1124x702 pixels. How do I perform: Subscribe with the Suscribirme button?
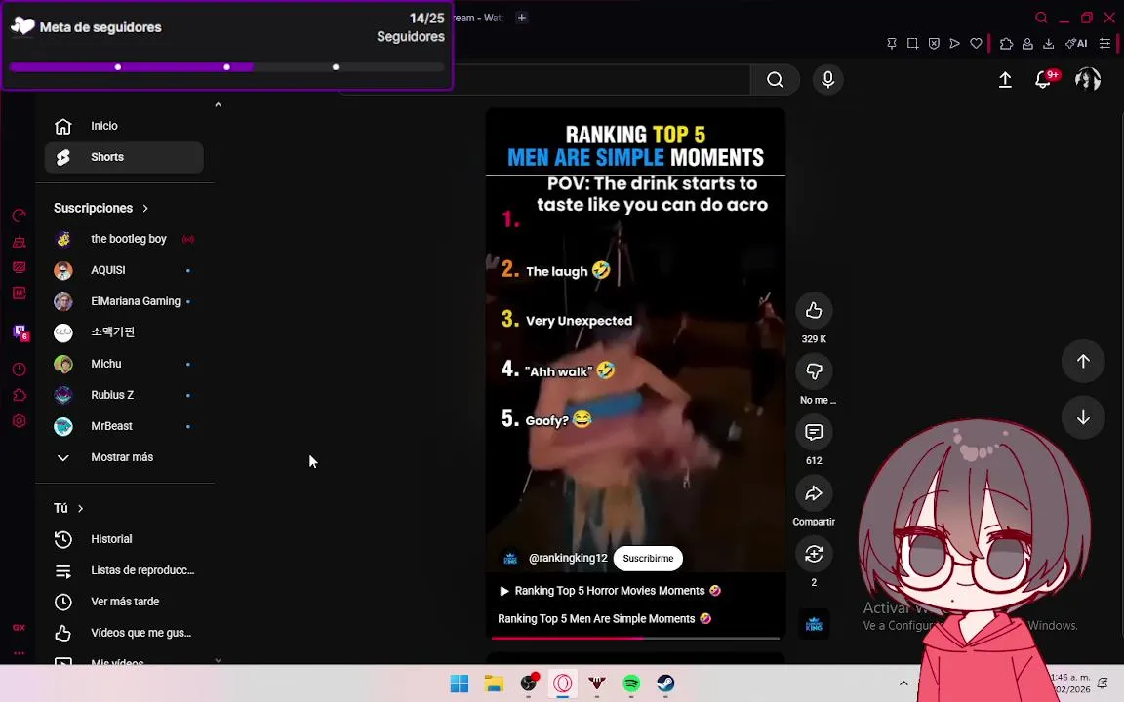(x=648, y=558)
